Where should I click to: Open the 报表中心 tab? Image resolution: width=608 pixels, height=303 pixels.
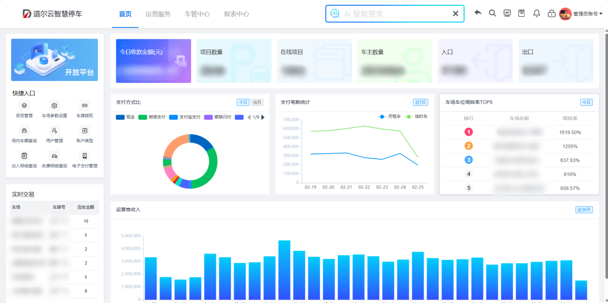point(236,14)
